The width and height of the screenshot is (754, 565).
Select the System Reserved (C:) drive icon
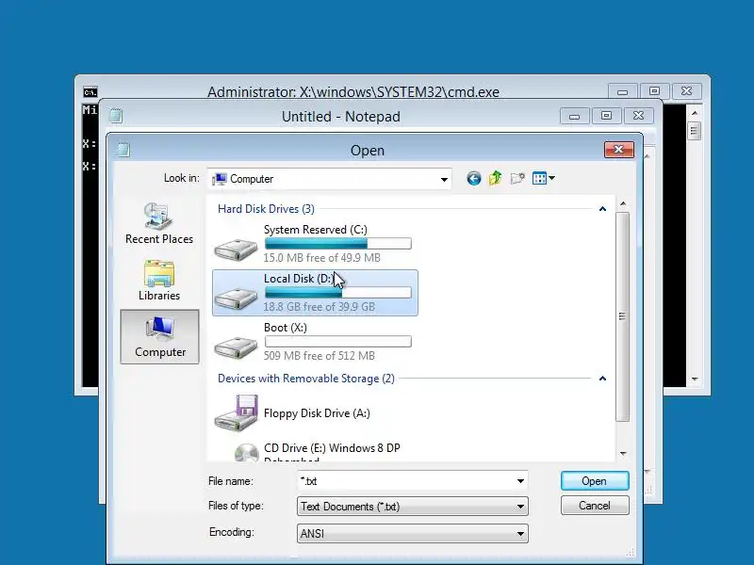tap(237, 250)
